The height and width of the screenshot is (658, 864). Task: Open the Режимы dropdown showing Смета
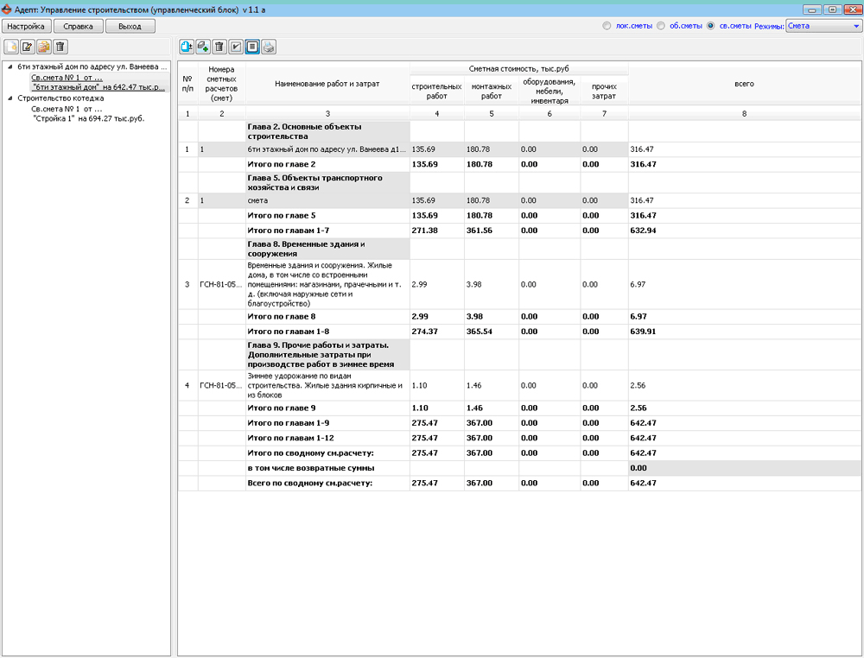(x=823, y=26)
